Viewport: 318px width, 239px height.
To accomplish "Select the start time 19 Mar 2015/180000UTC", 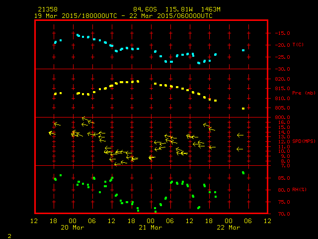I will tap(76, 16).
